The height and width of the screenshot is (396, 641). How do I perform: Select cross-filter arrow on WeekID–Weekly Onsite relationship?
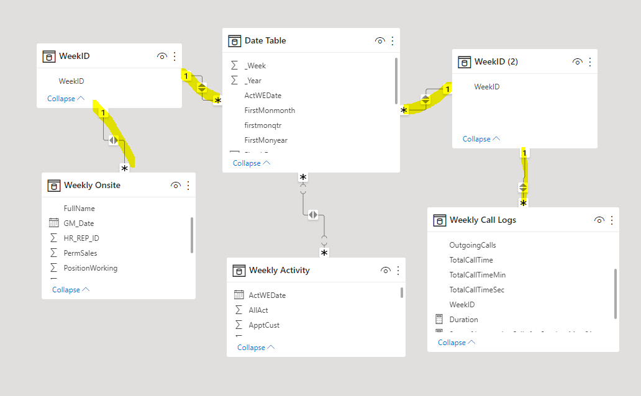point(114,140)
